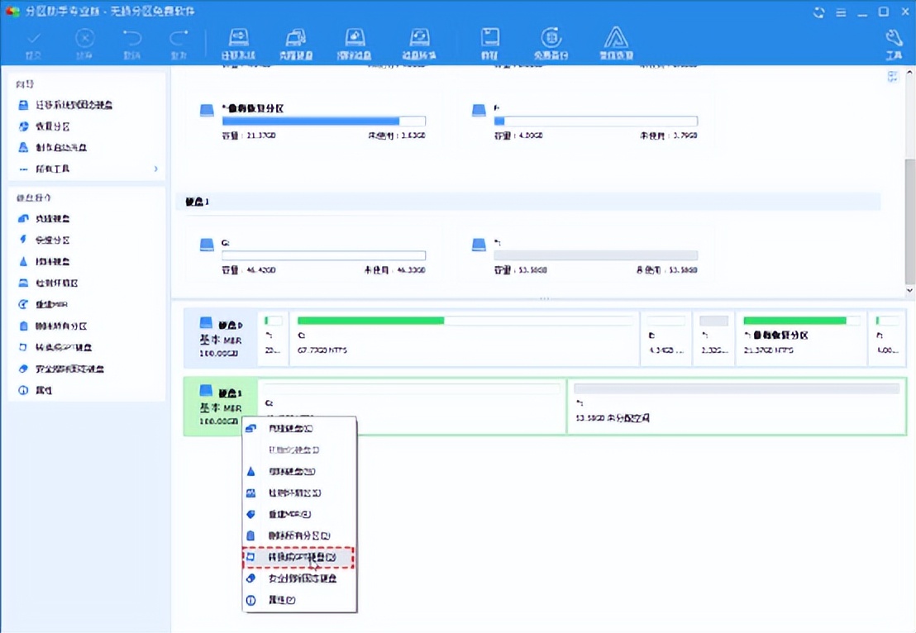Toggle the view mode icon above the scrollbar

[x=893, y=77]
